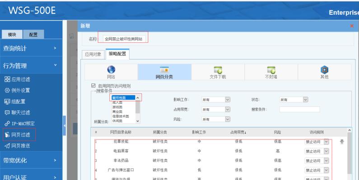The height and width of the screenshot is (180, 359).
Task: Click the 非法药品 table cell
Action: tap(121, 161)
